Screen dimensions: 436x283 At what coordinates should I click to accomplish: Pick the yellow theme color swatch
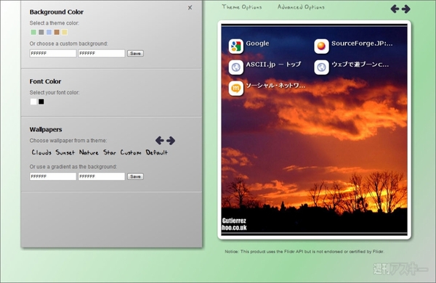pyautogui.click(x=65, y=32)
